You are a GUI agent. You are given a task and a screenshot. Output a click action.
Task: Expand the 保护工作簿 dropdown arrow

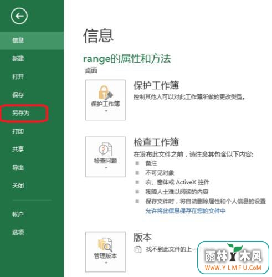point(106,111)
